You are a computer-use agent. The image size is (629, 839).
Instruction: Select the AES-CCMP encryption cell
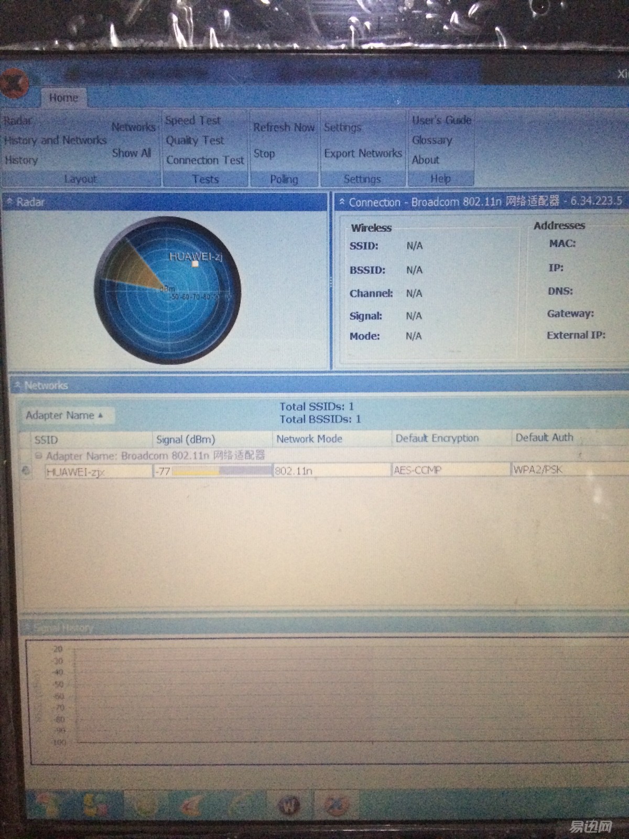[x=451, y=470]
